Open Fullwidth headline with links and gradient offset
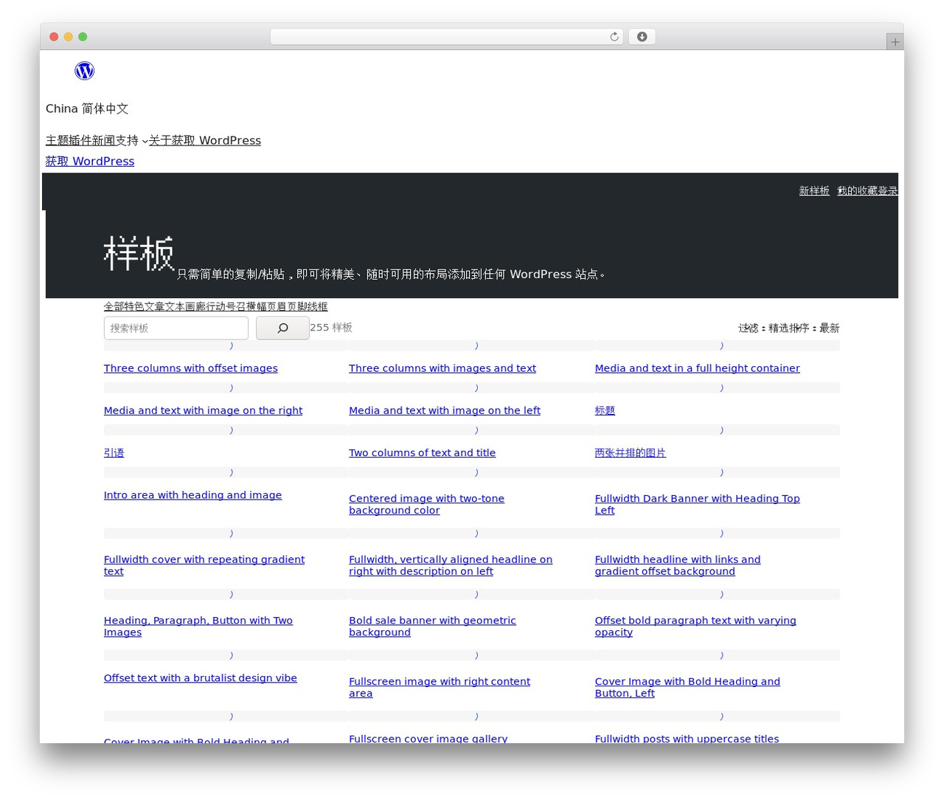944x800 pixels. coord(678,565)
